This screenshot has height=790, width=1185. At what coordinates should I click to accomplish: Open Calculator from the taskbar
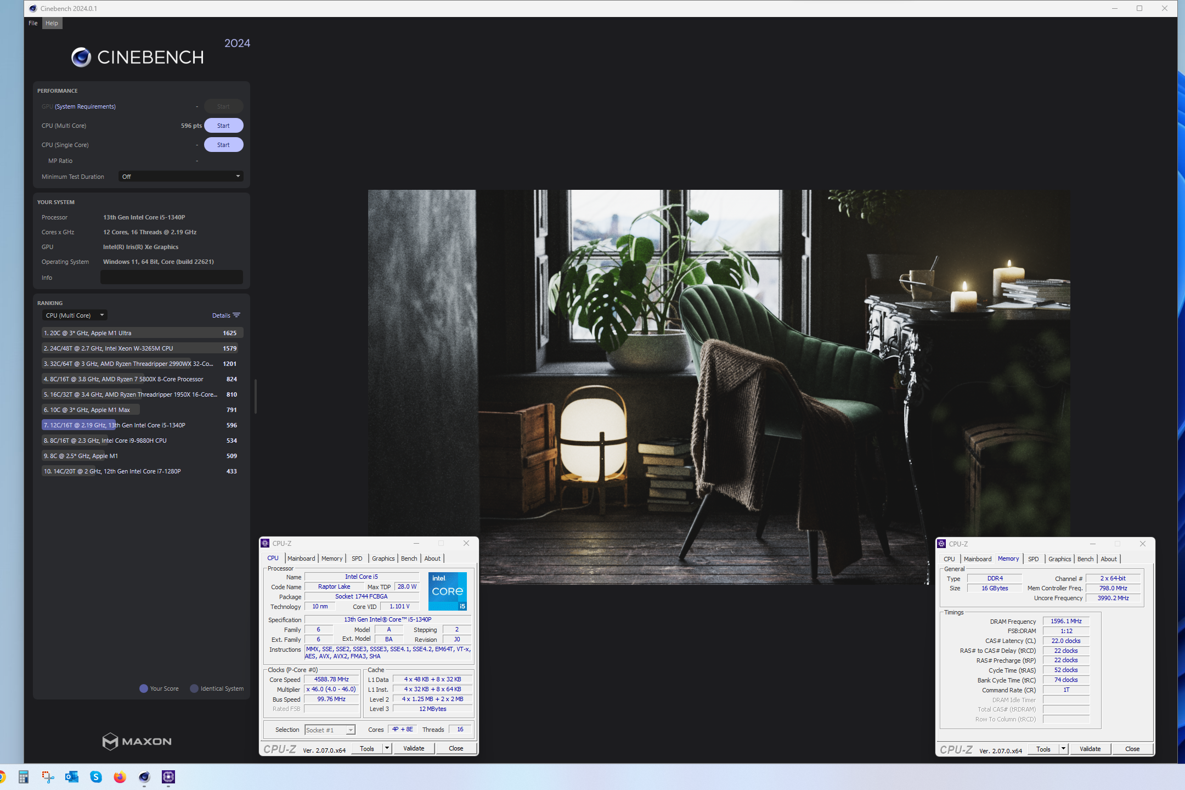pyautogui.click(x=23, y=777)
